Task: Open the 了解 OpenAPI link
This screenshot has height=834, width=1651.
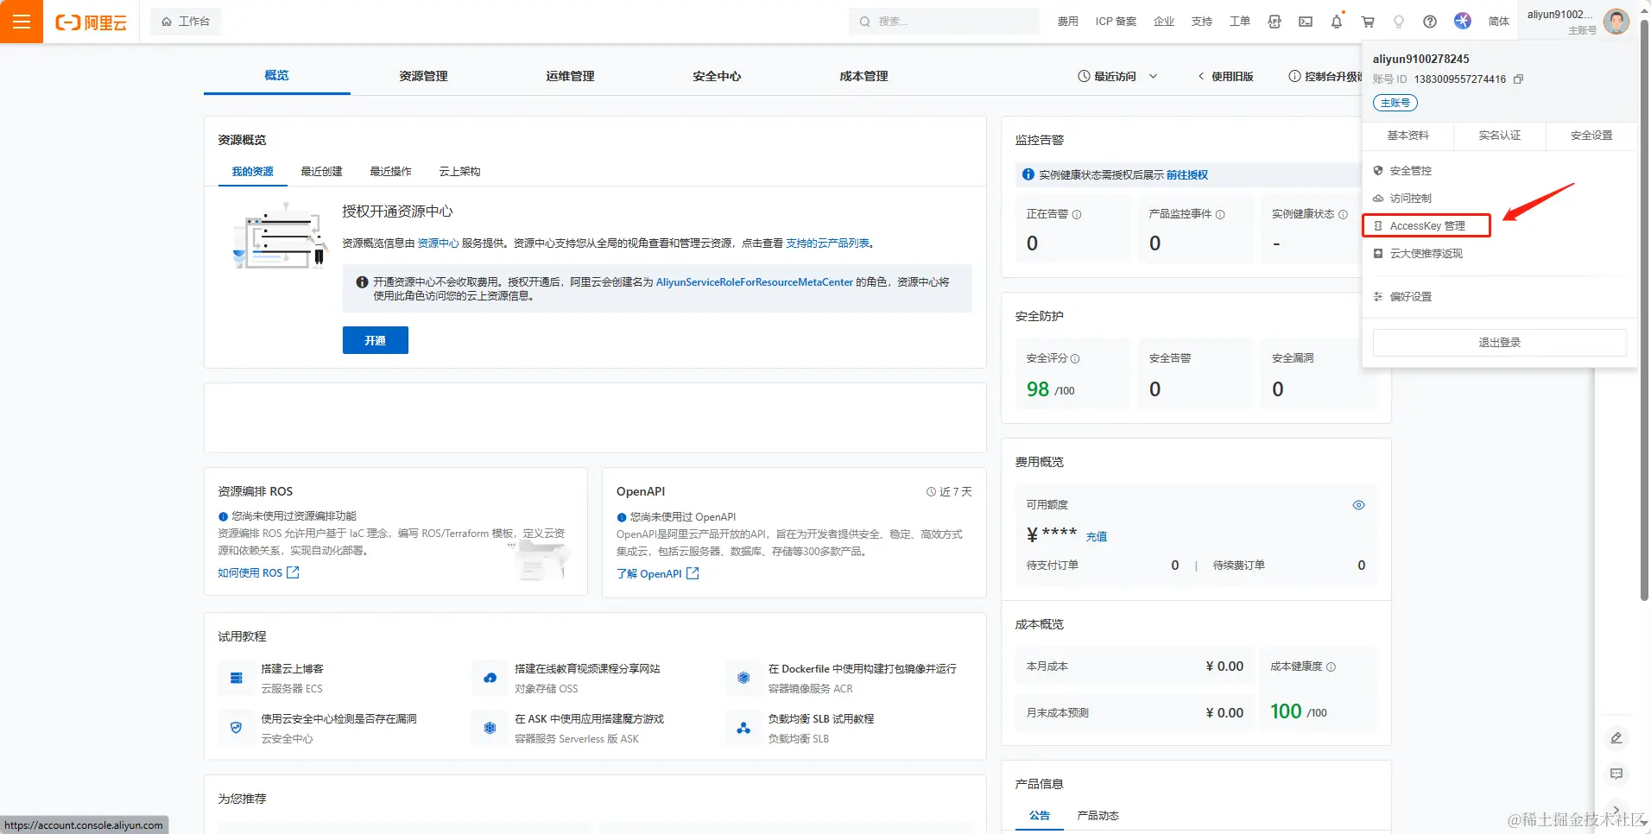Action: pos(657,573)
